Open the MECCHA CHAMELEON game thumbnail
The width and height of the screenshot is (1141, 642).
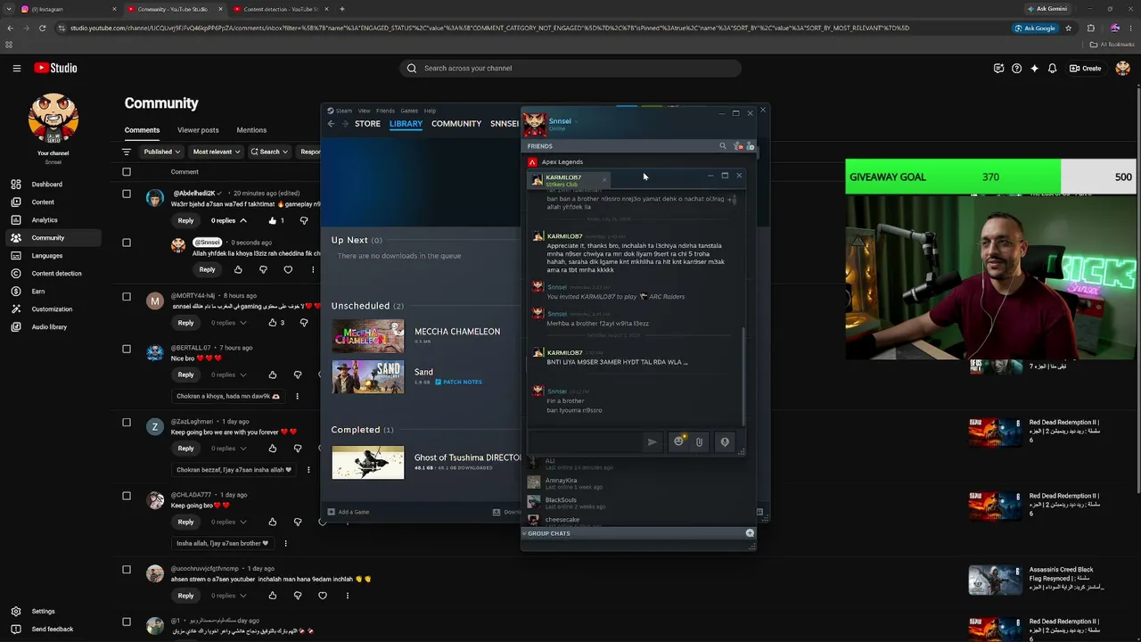click(x=368, y=337)
